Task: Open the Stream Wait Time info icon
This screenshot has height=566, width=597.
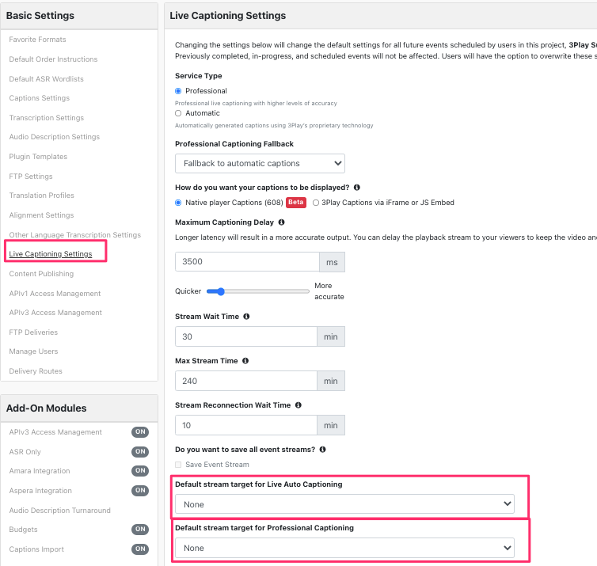Action: (246, 317)
